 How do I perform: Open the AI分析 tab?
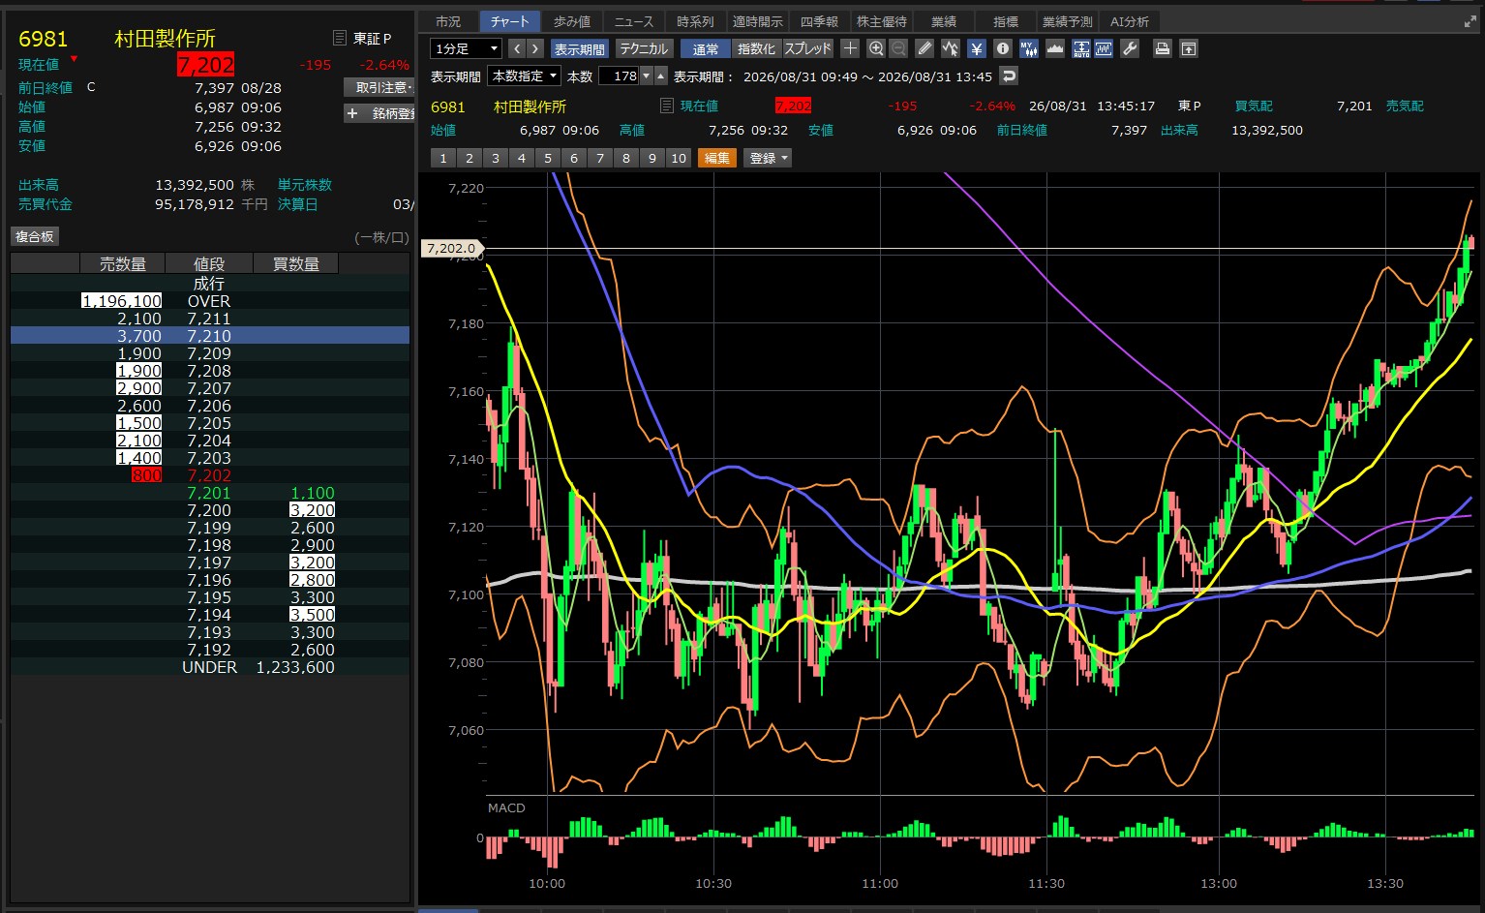point(1129,21)
